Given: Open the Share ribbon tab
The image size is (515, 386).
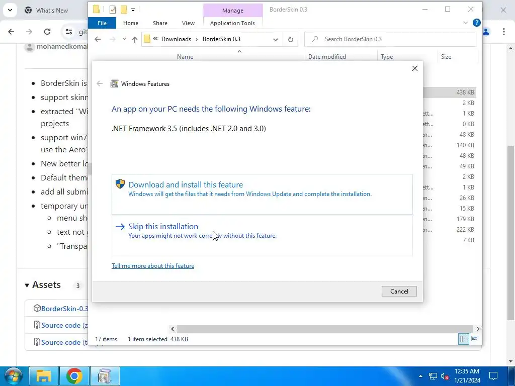Looking at the screenshot, I should (160, 23).
